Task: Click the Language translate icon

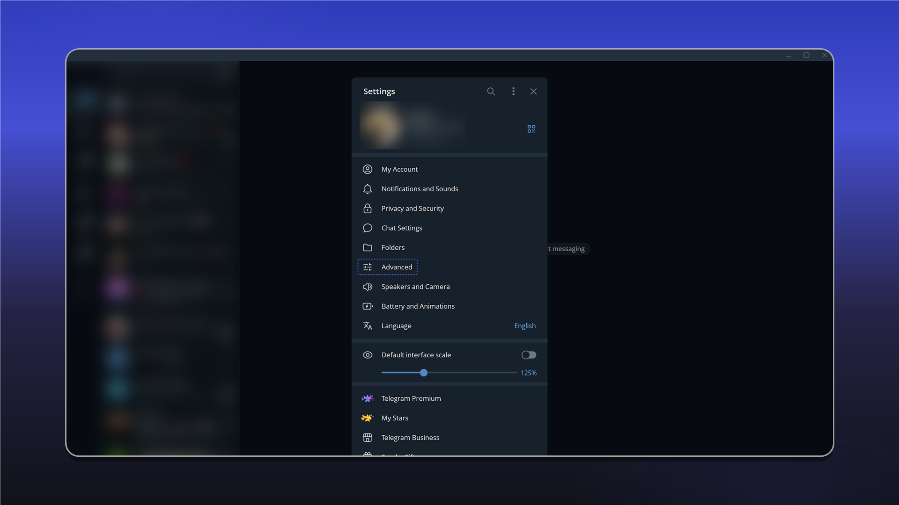Action: (368, 326)
